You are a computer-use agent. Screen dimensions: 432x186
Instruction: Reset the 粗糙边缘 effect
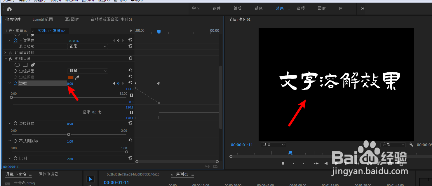pyautogui.click(x=130, y=59)
